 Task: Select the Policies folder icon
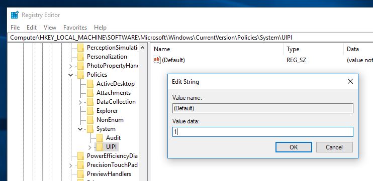(81, 75)
